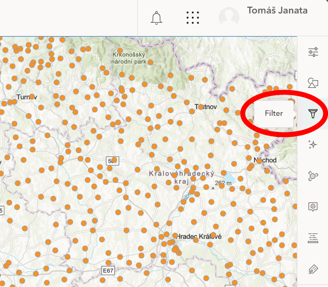The image size is (328, 287).
Task: Click the 262 m elevation marker
Action: tap(221, 183)
